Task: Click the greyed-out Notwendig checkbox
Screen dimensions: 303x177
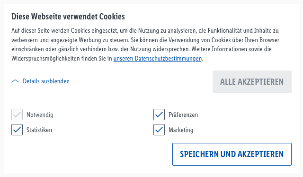Action: click(x=17, y=115)
